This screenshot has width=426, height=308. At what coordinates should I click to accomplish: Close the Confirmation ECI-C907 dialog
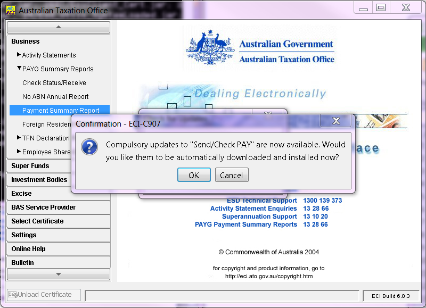336,121
